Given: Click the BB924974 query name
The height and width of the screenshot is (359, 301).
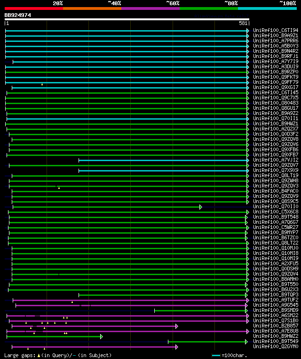Looking at the screenshot, I should pos(17,16).
